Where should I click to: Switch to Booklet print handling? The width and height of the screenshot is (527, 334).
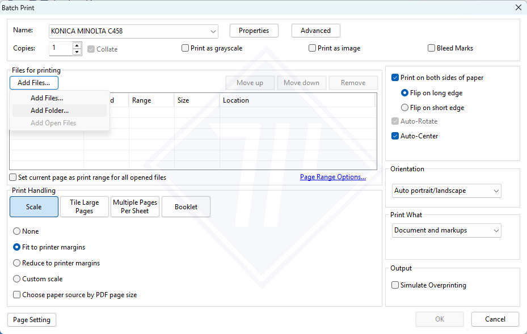[186, 207]
